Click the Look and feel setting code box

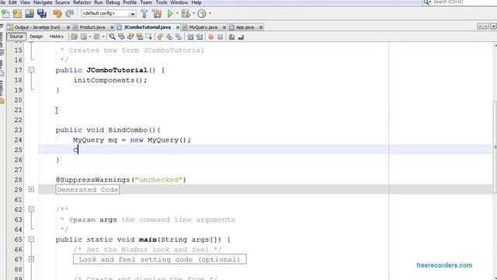[160, 259]
